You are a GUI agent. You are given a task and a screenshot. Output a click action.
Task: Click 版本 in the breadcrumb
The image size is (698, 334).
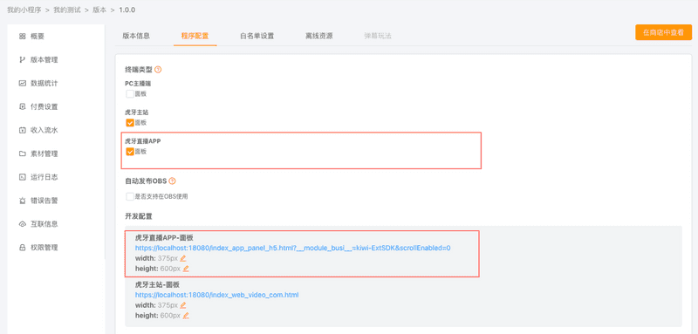(x=99, y=10)
